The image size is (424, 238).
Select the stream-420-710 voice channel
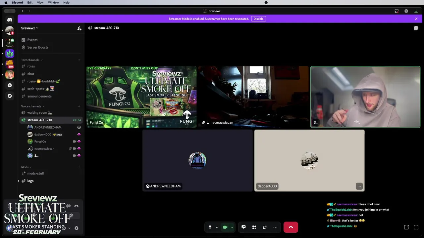pos(51,120)
